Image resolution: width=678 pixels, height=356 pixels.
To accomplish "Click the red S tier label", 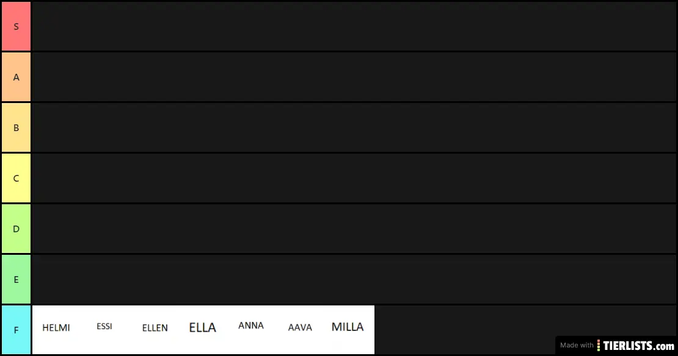I will point(16,26).
